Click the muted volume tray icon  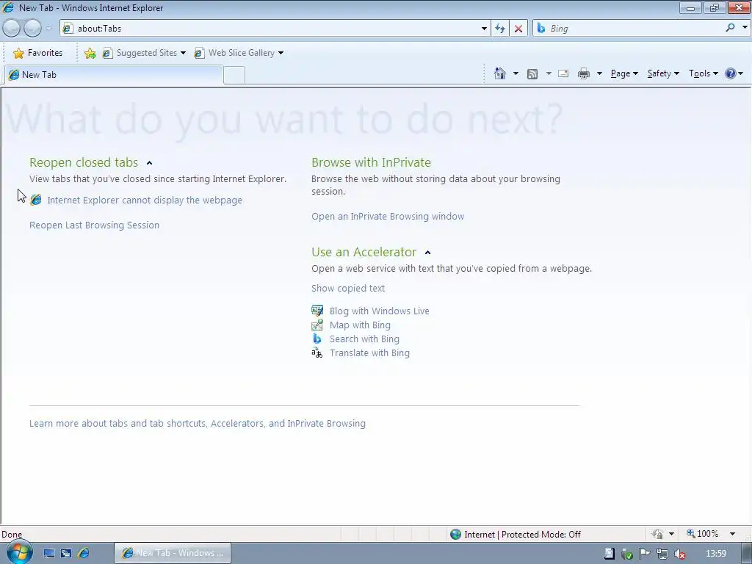click(679, 554)
